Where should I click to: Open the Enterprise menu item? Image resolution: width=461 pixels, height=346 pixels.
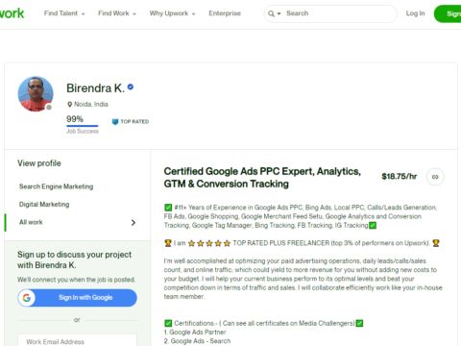225,13
